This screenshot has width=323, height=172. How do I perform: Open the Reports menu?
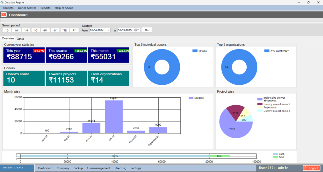45,8
